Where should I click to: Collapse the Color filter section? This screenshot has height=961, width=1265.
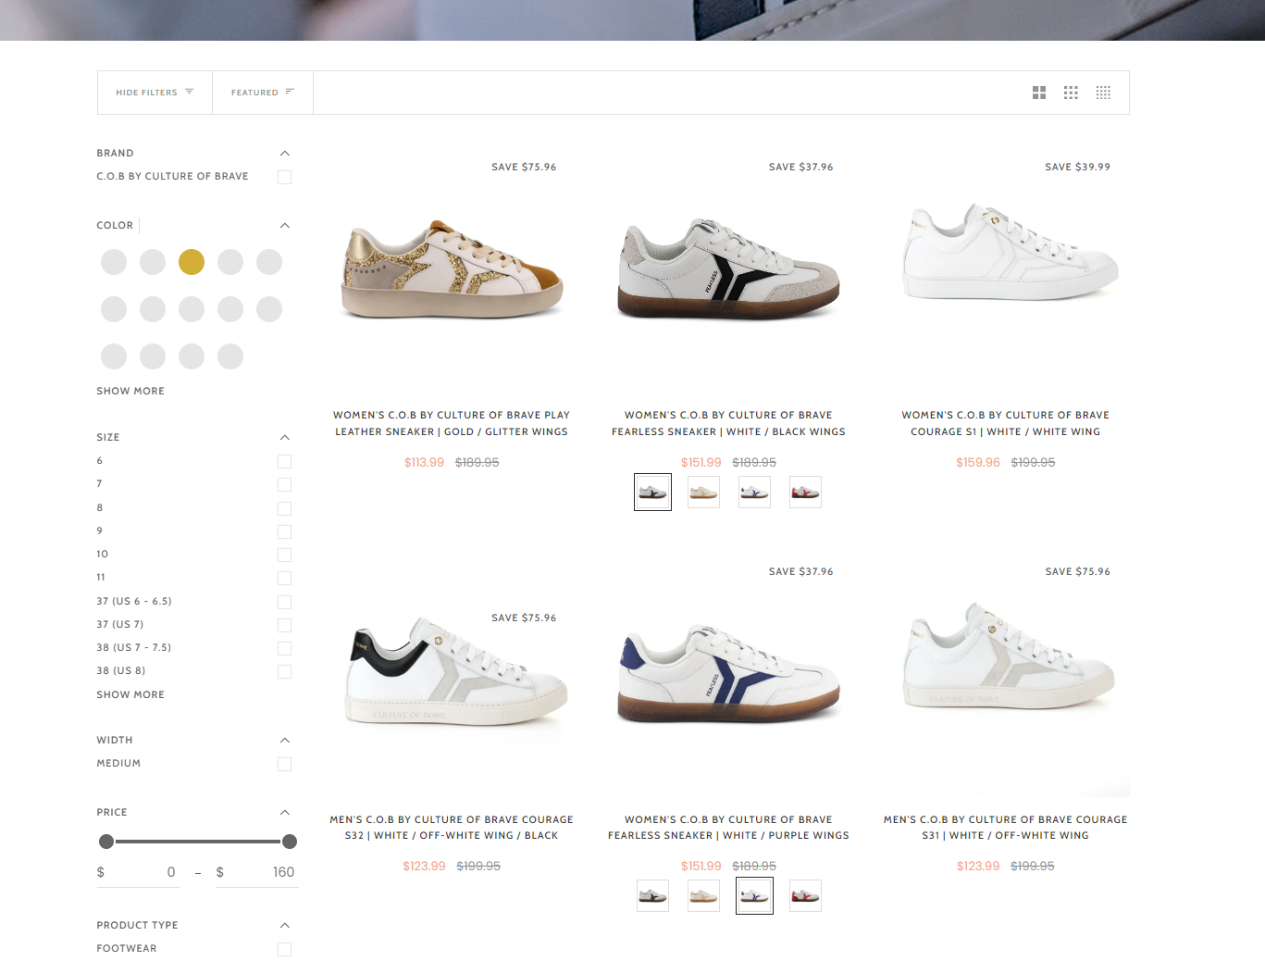(285, 226)
